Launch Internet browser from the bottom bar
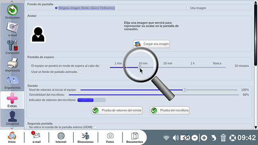 [61, 137]
